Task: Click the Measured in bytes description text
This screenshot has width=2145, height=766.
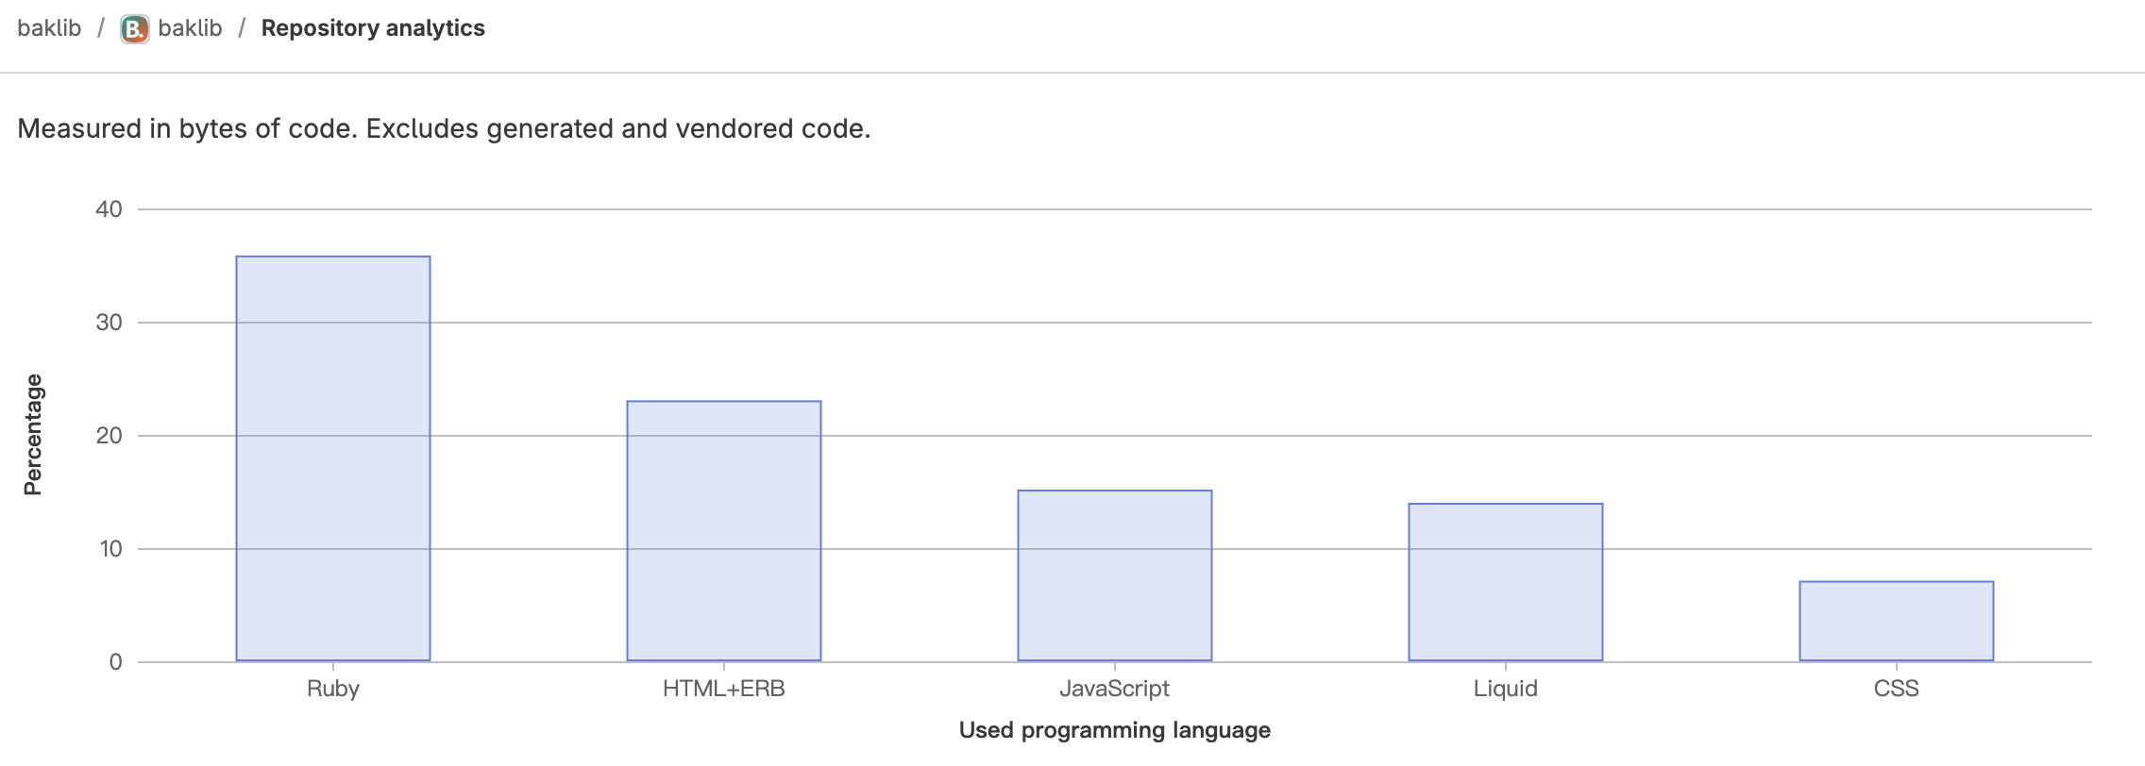Action: (444, 128)
